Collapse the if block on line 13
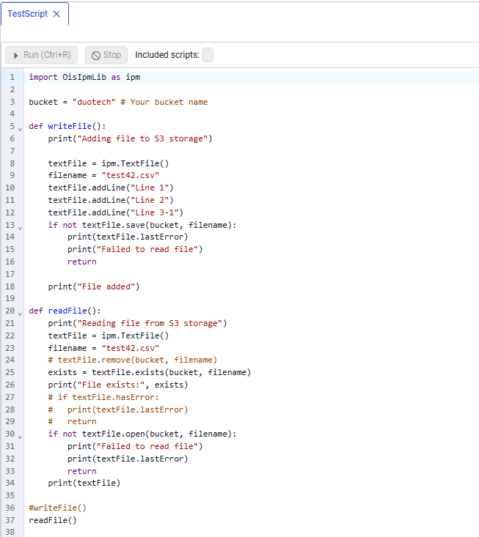 20,228
